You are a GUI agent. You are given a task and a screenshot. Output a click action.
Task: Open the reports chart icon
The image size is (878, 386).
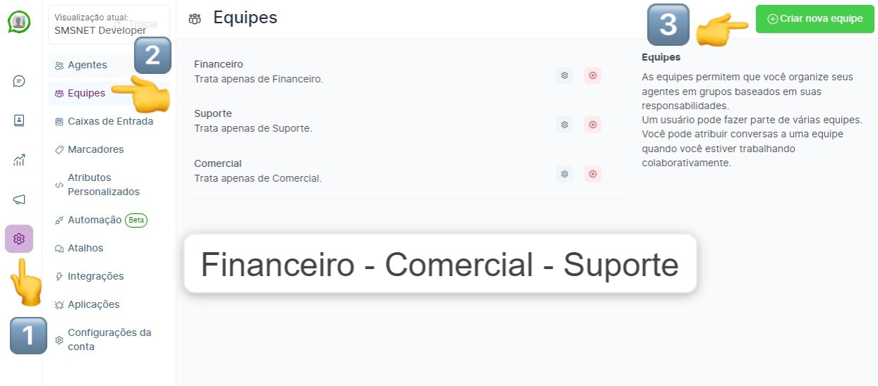pyautogui.click(x=19, y=160)
